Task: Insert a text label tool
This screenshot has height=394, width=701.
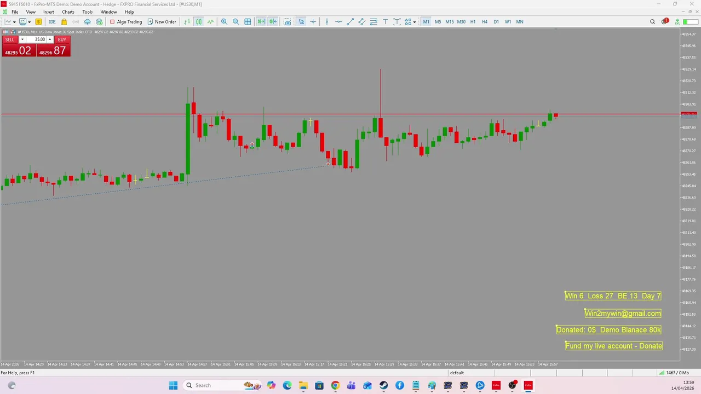Action: point(397,22)
